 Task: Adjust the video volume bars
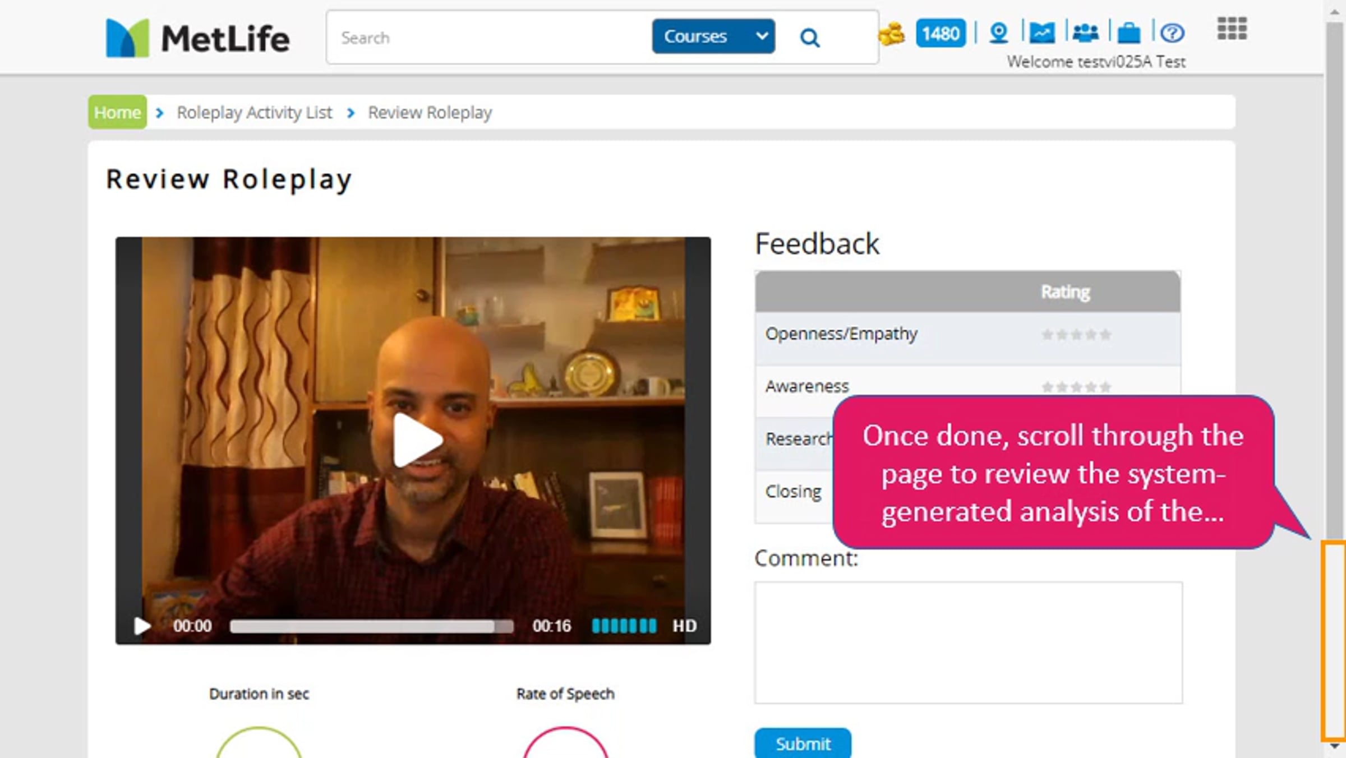[x=624, y=626]
